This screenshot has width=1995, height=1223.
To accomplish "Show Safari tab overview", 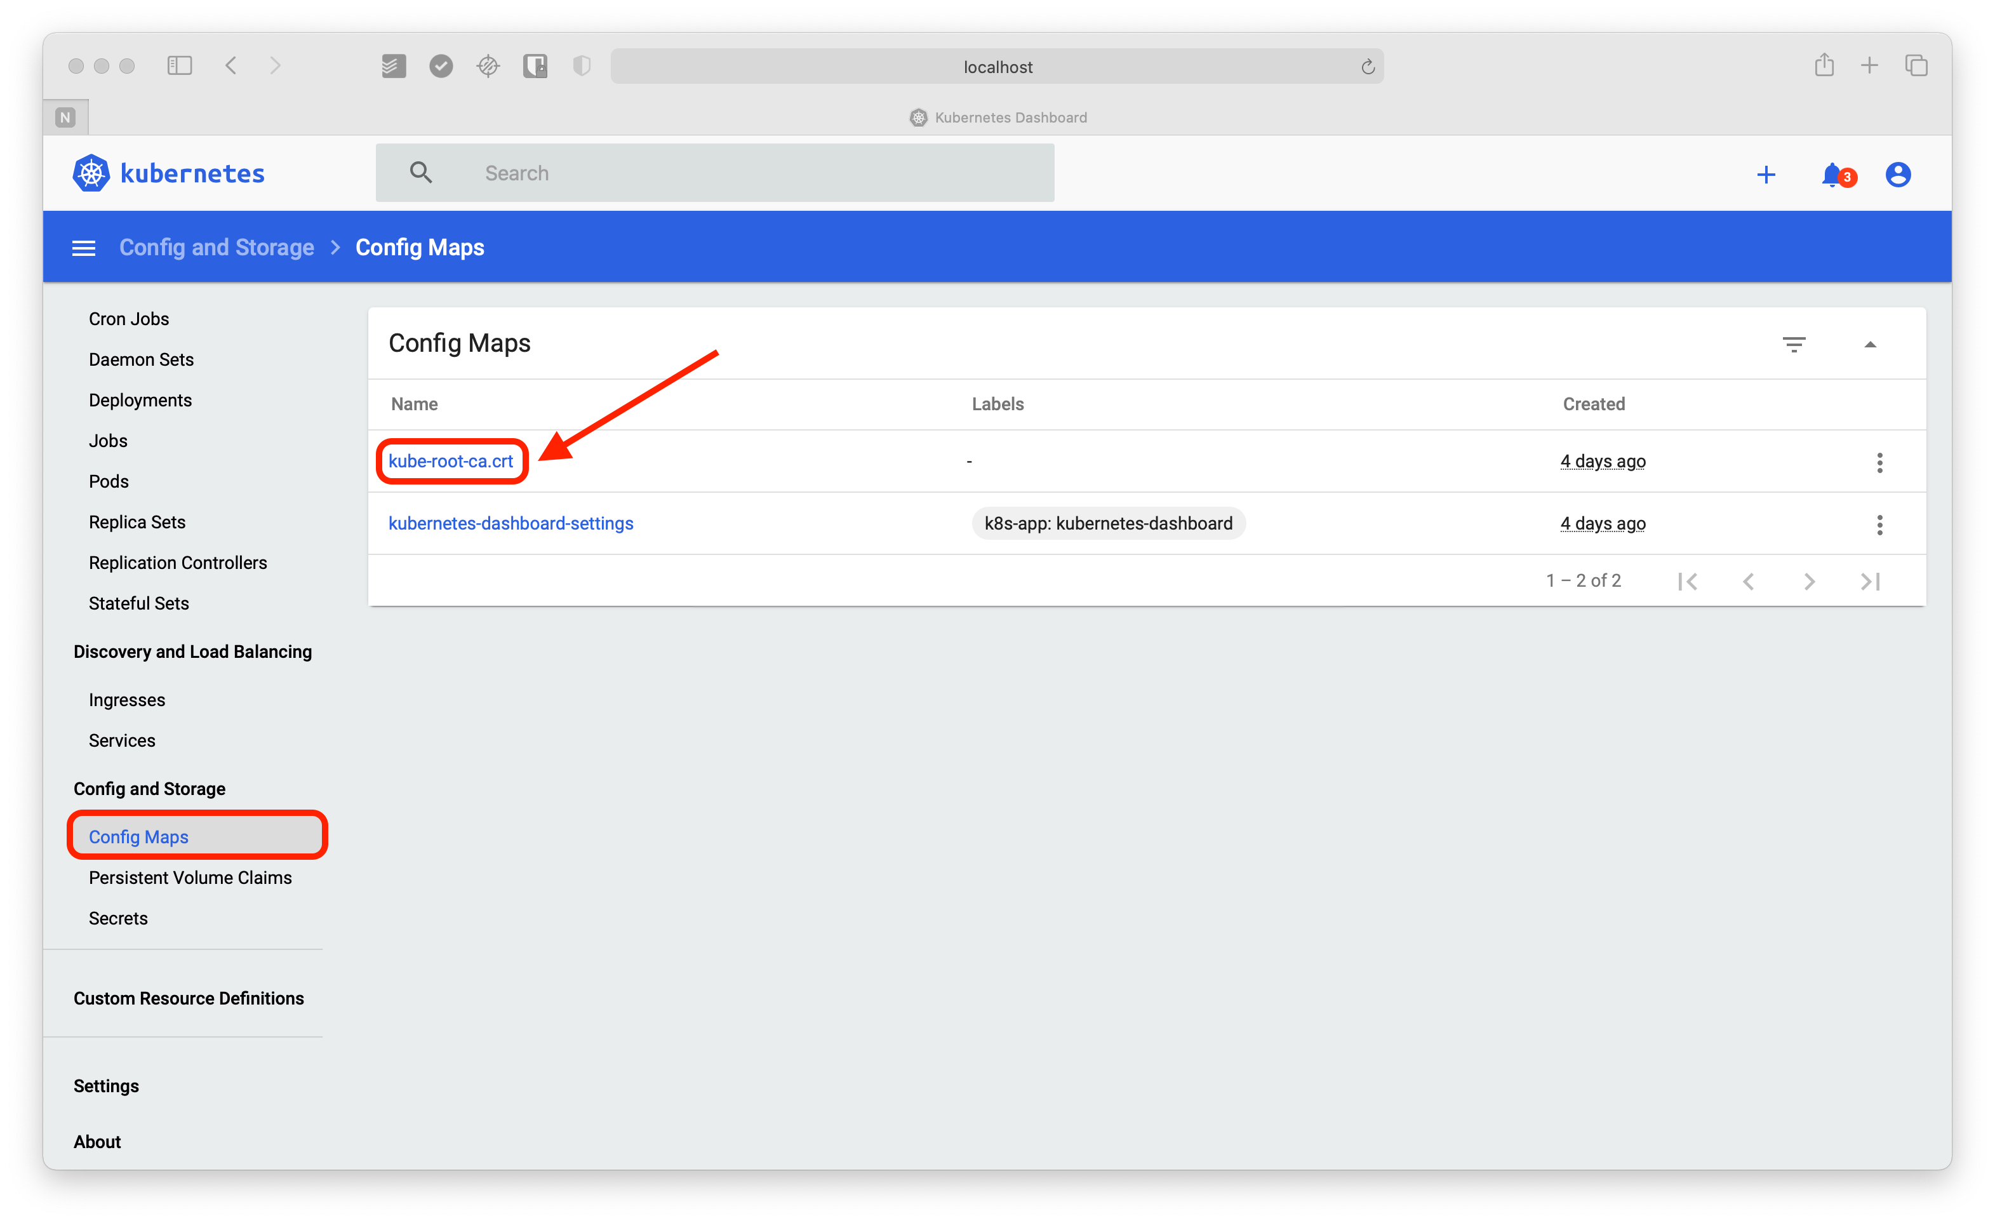I will [x=1916, y=65].
